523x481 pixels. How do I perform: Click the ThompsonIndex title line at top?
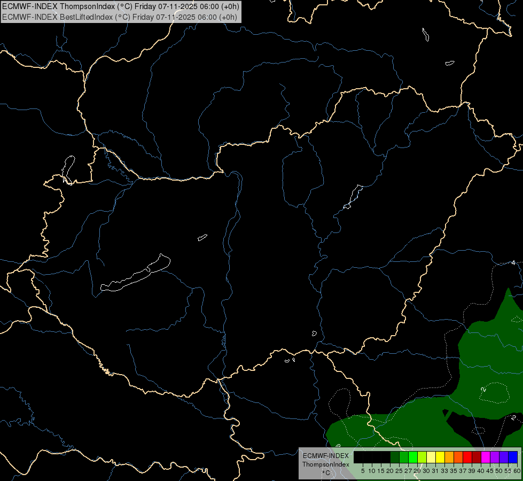(x=120, y=6)
